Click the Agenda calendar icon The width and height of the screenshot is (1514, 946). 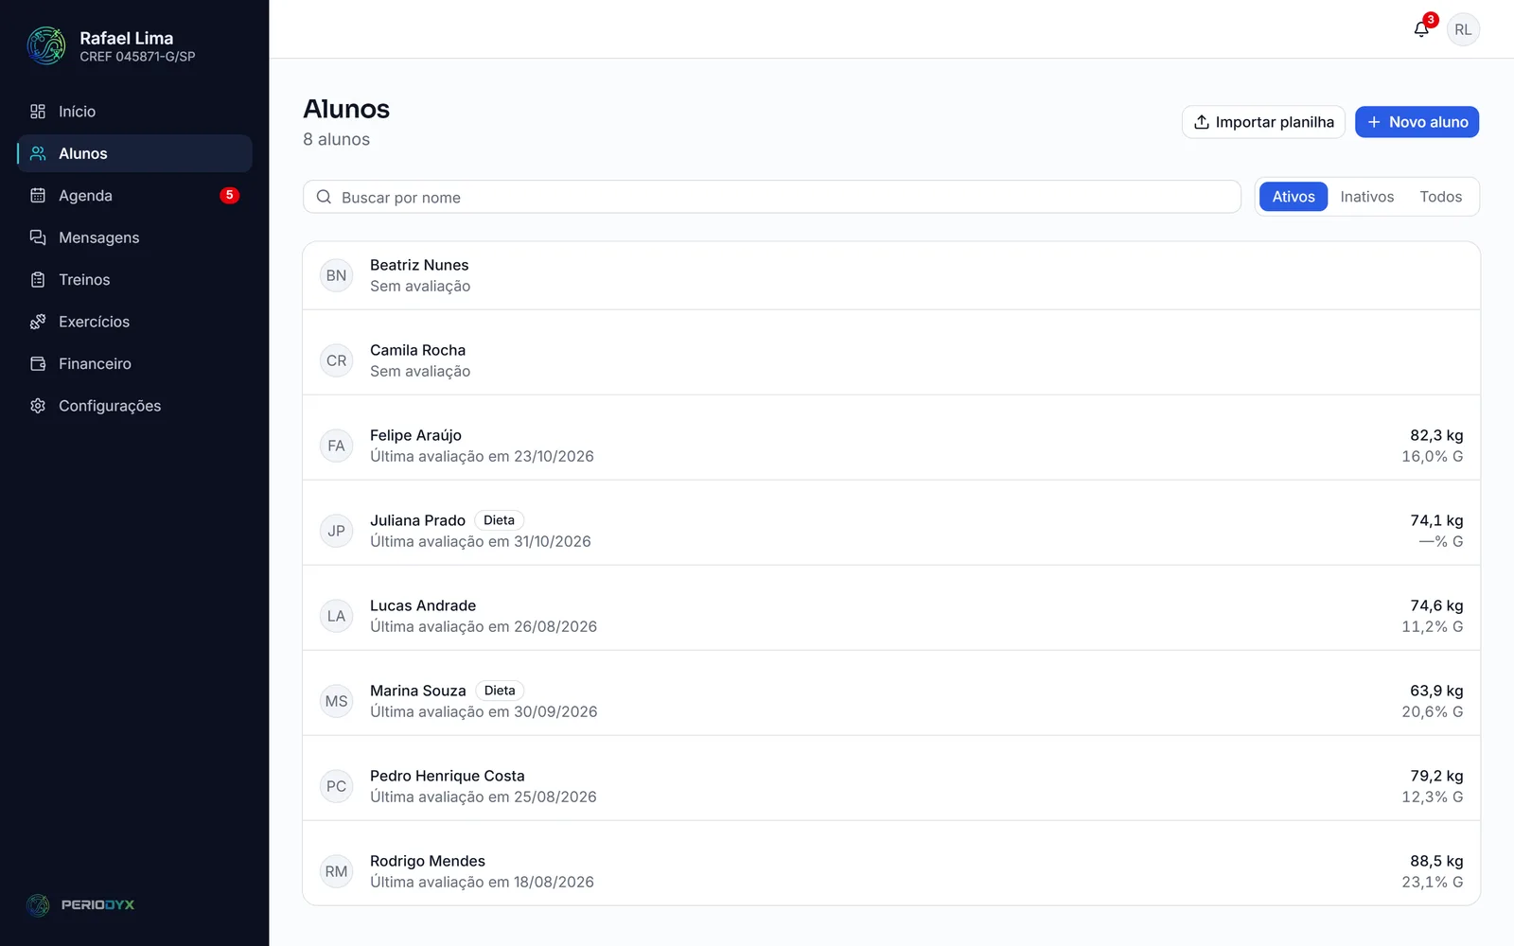click(x=38, y=196)
